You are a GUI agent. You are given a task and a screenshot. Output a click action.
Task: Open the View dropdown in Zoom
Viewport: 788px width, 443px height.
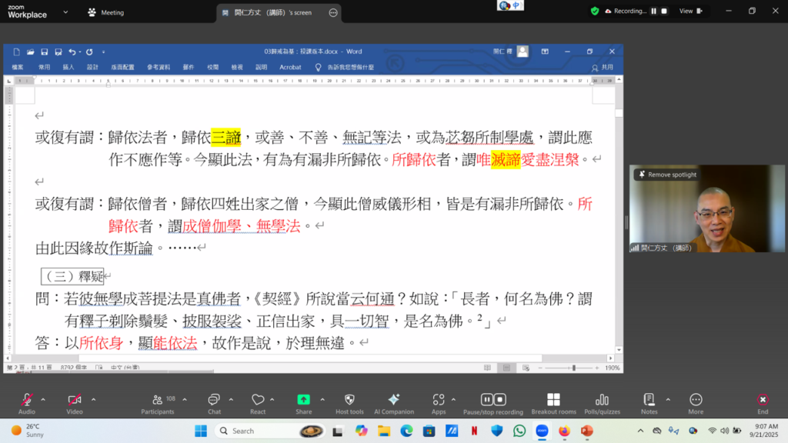(690, 11)
